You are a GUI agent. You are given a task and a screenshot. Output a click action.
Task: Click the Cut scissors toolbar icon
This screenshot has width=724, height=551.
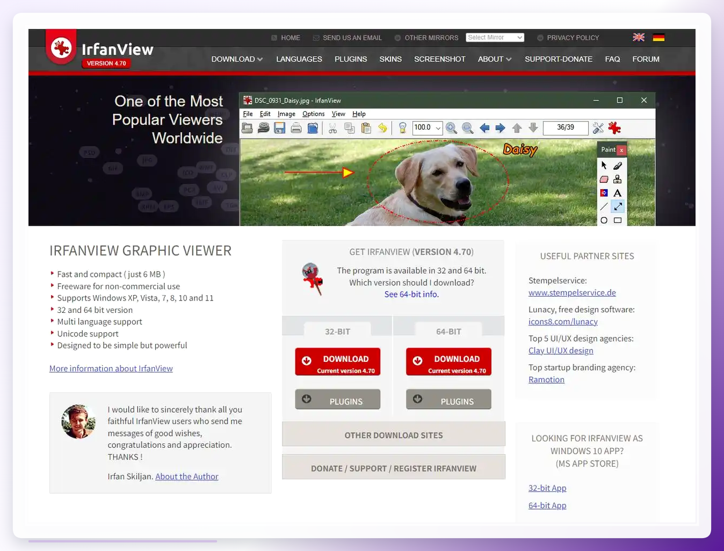tap(333, 128)
